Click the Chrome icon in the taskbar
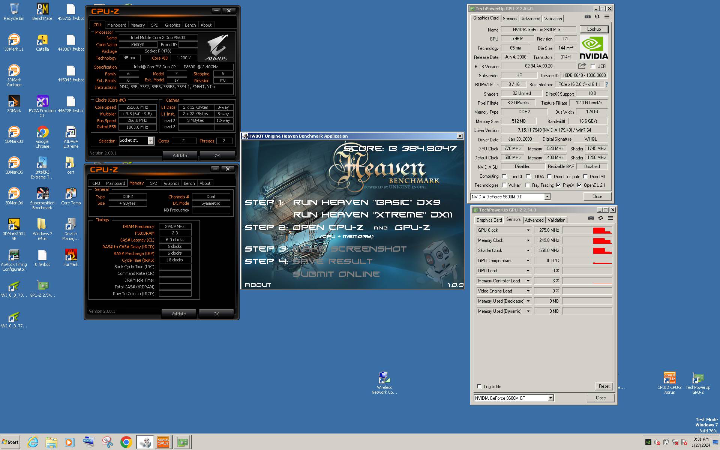720x450 pixels. (126, 442)
